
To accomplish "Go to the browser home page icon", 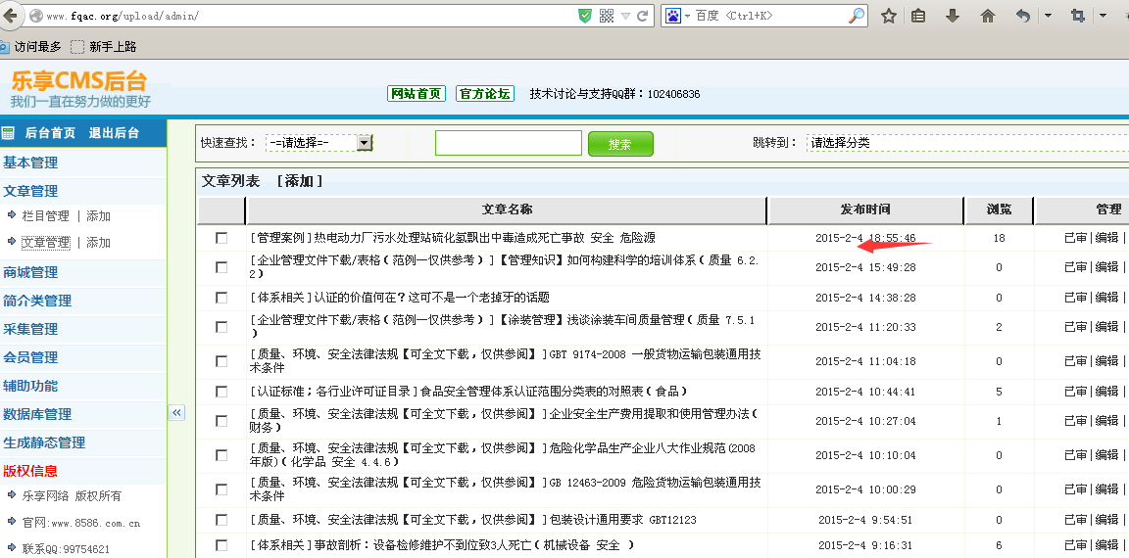I will [x=988, y=16].
